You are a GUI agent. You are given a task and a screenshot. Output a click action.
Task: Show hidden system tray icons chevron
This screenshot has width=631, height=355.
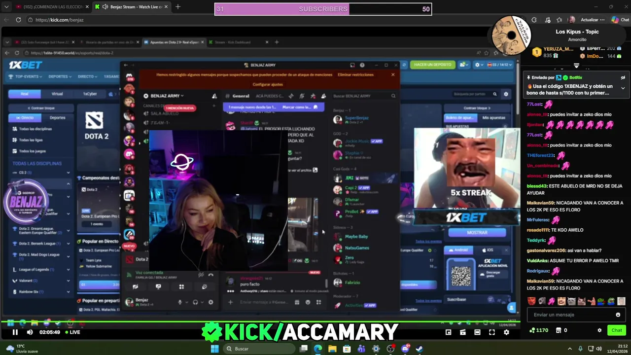pos(570,349)
